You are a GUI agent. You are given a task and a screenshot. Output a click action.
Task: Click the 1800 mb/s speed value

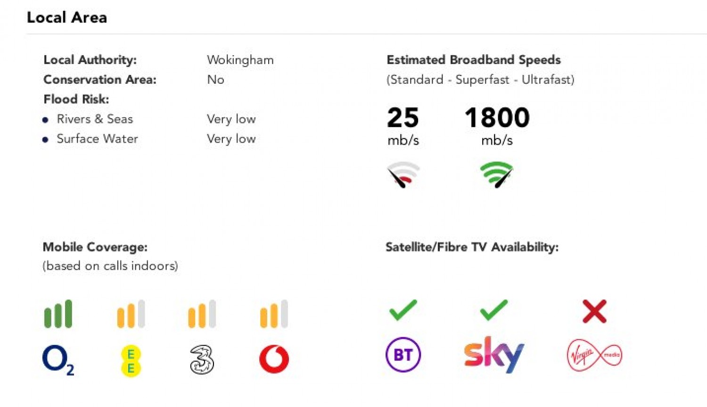click(497, 118)
